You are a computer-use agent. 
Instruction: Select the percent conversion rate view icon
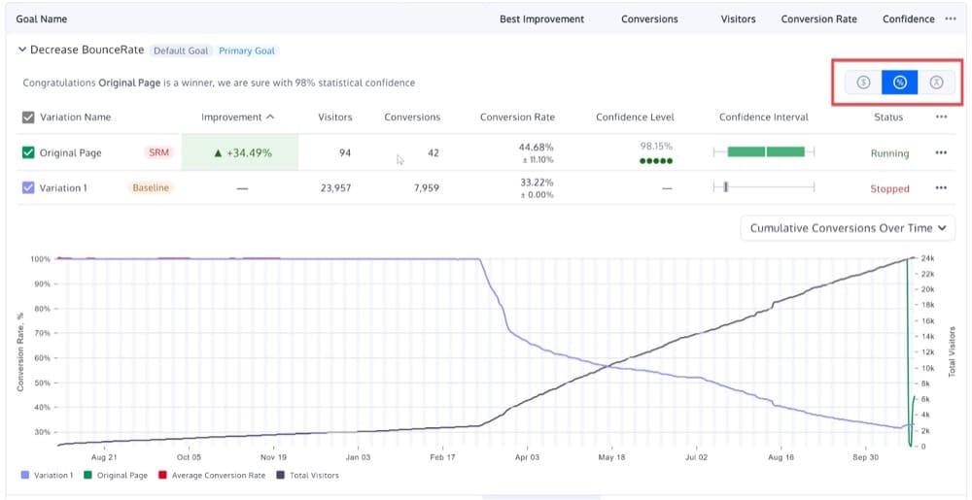pyautogui.click(x=900, y=83)
